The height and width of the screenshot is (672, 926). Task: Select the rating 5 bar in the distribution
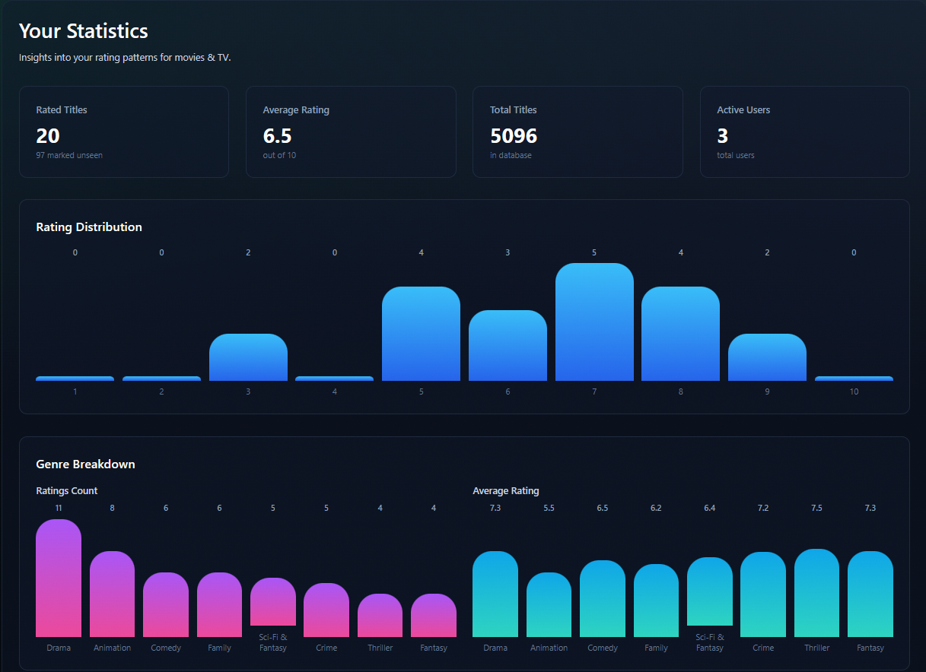[421, 334]
